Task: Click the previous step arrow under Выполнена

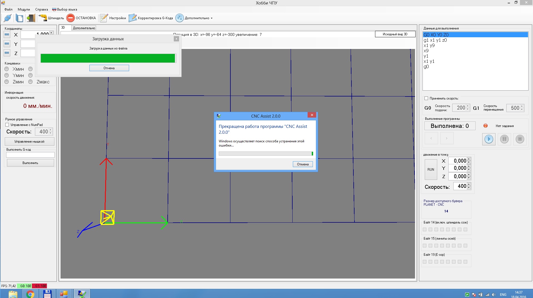Action: tap(431, 138)
